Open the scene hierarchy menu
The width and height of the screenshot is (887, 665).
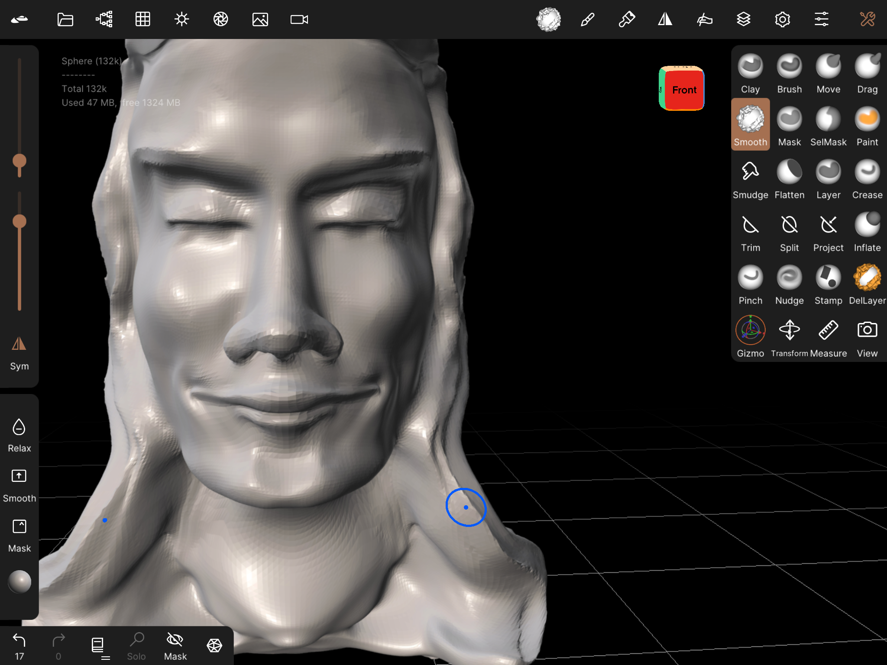pos(104,19)
